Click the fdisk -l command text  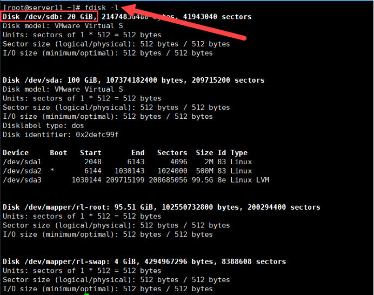point(101,7)
